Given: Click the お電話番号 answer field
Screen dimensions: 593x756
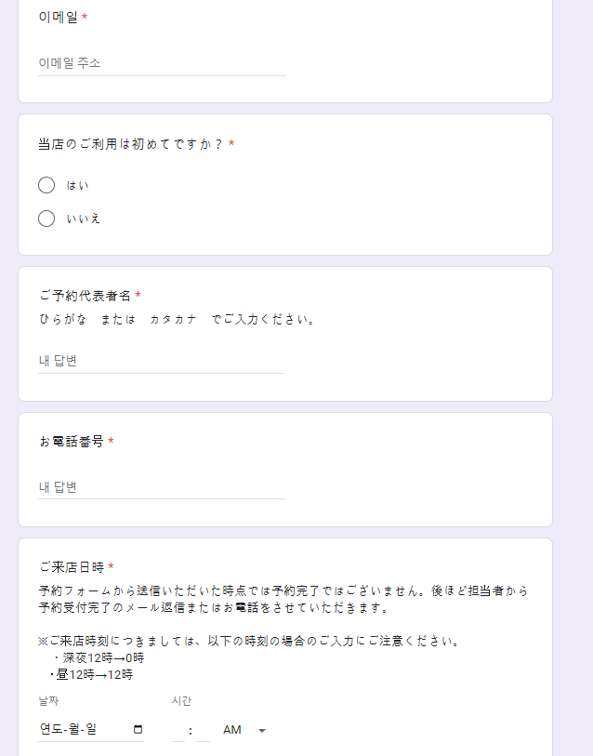Looking at the screenshot, I should (161, 487).
